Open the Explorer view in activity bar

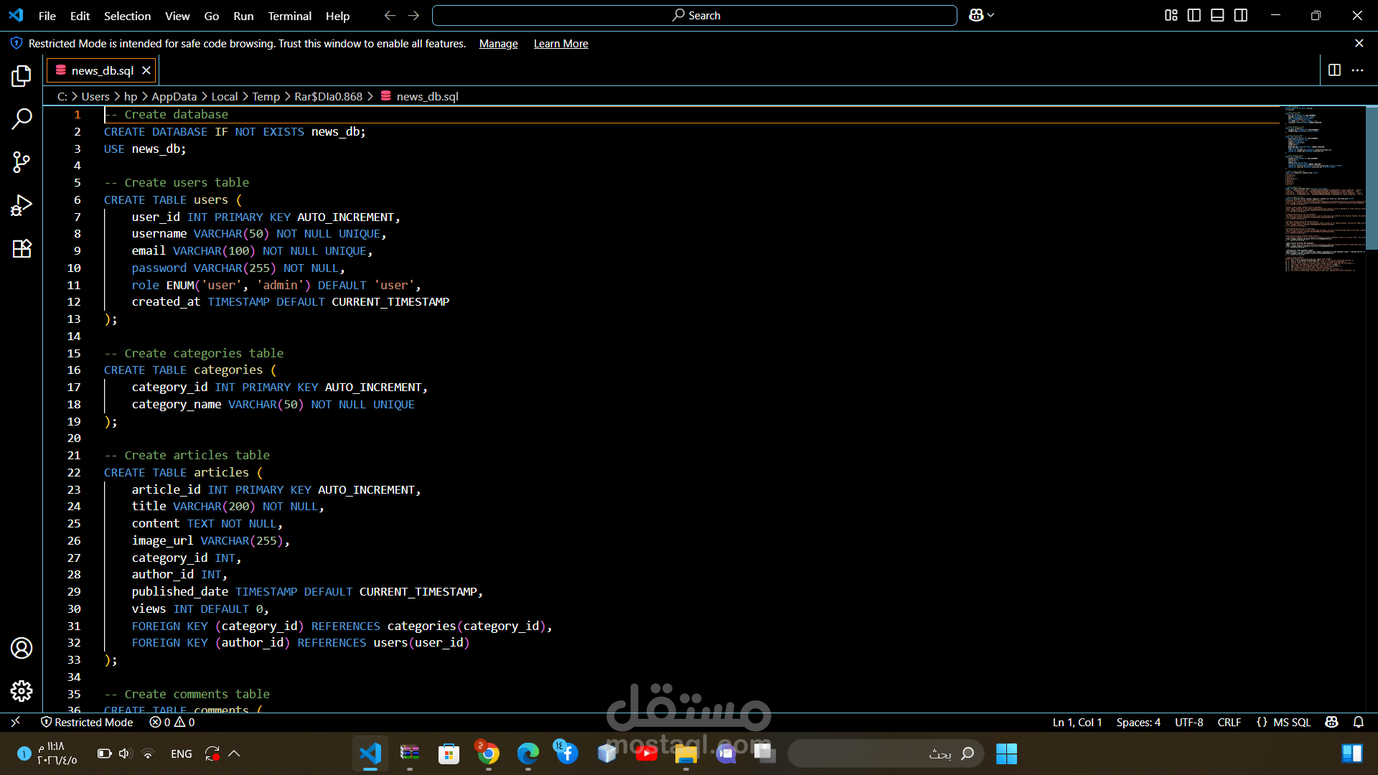(x=22, y=76)
